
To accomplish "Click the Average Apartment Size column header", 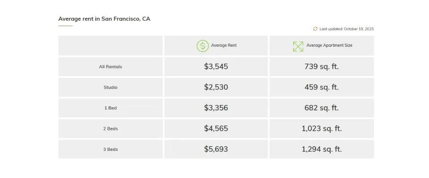I will pyautogui.click(x=329, y=45).
